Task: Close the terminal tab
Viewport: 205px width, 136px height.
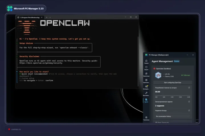Action: (42, 18)
